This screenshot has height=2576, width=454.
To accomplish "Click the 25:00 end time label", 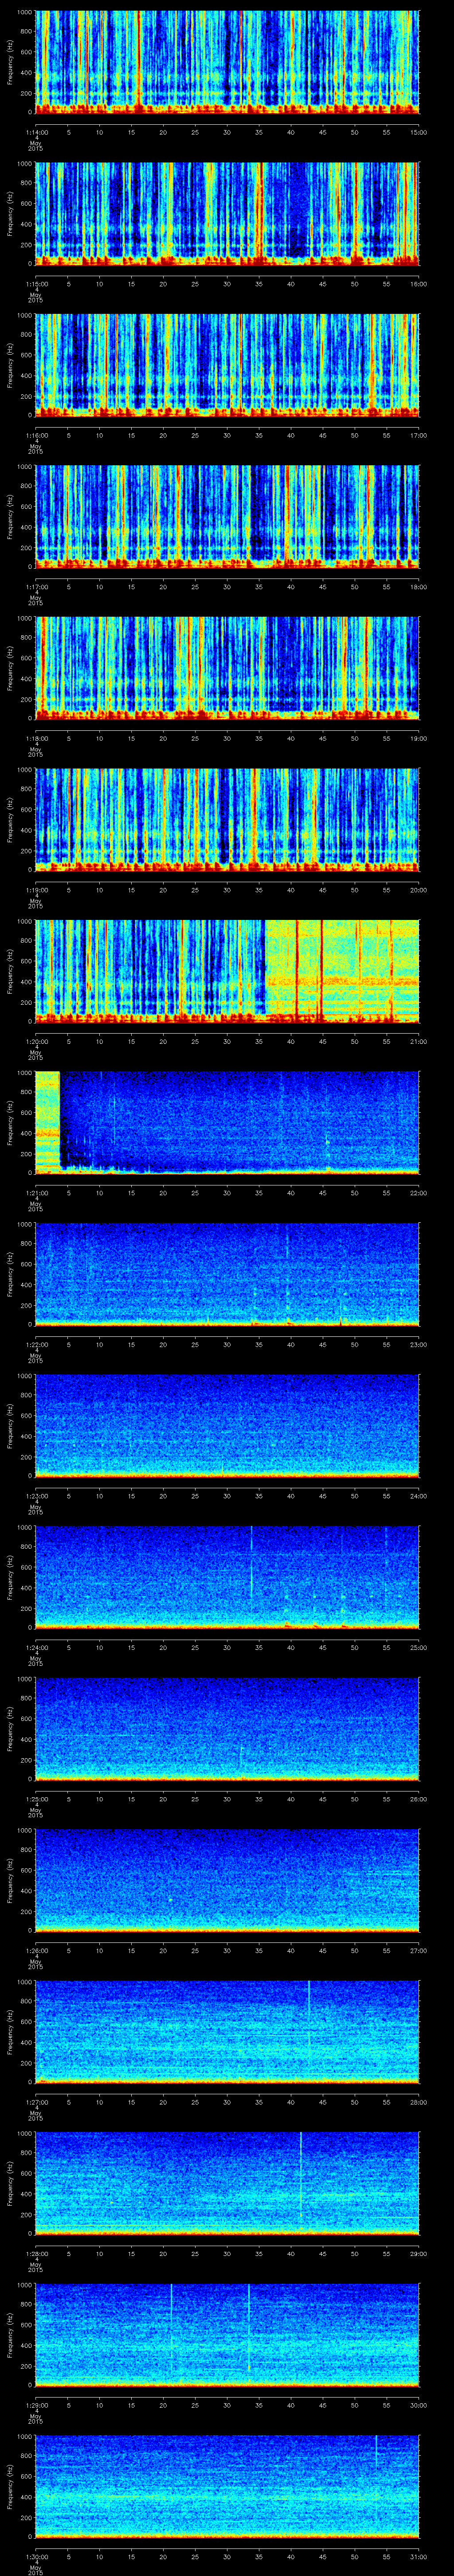I will pos(419,1647).
